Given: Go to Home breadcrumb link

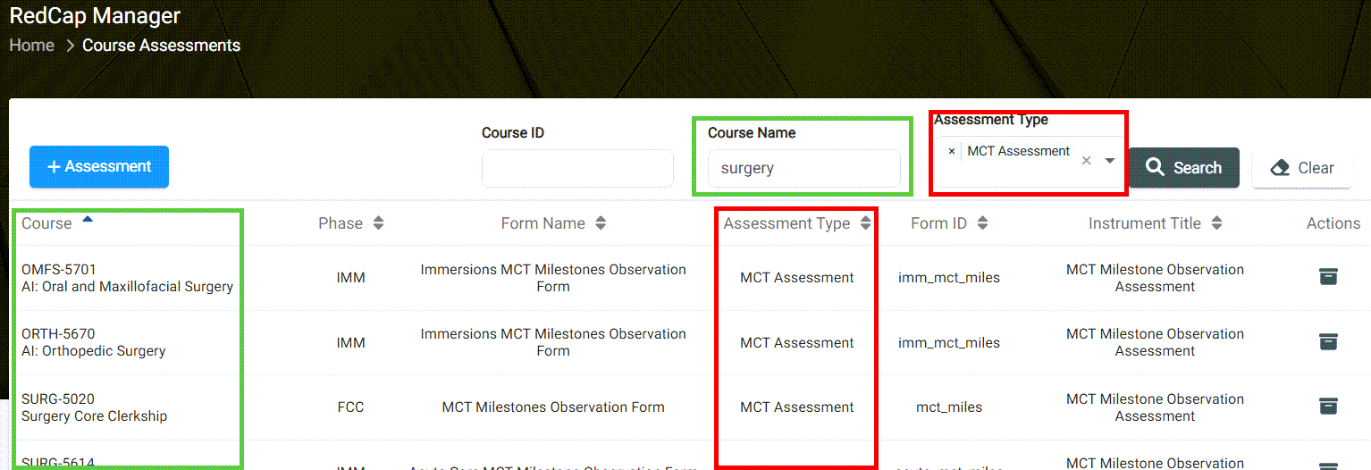Looking at the screenshot, I should (32, 45).
